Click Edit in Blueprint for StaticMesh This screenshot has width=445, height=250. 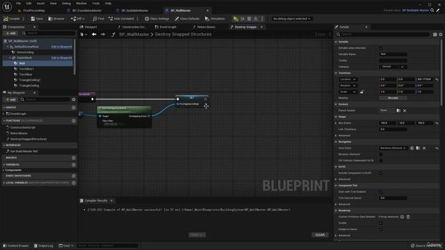62,58
